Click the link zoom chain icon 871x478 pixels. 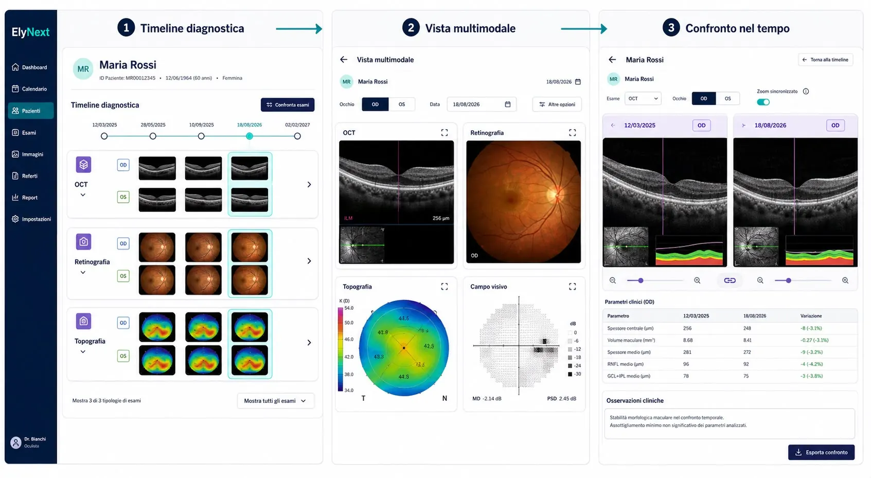(x=730, y=280)
